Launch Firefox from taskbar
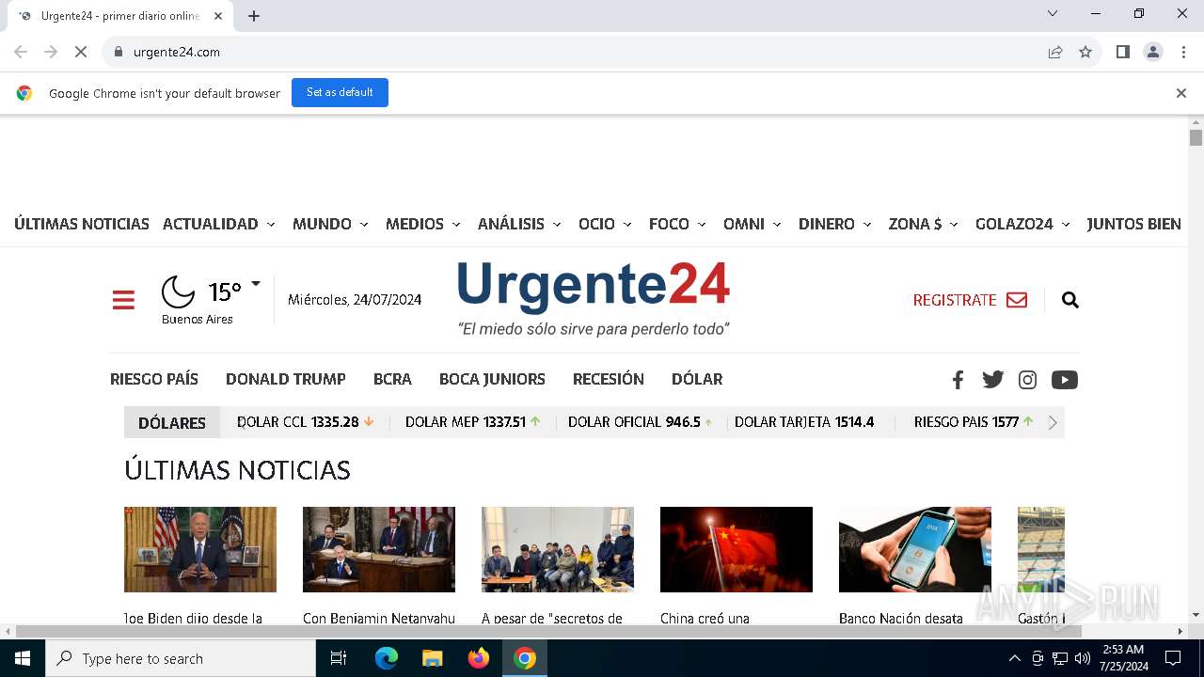Screen dimensions: 1204x677 coord(479,658)
